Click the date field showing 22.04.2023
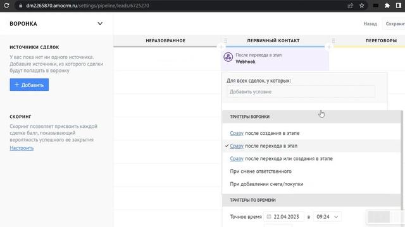Screen dimensions: 405x227 pos(284,217)
